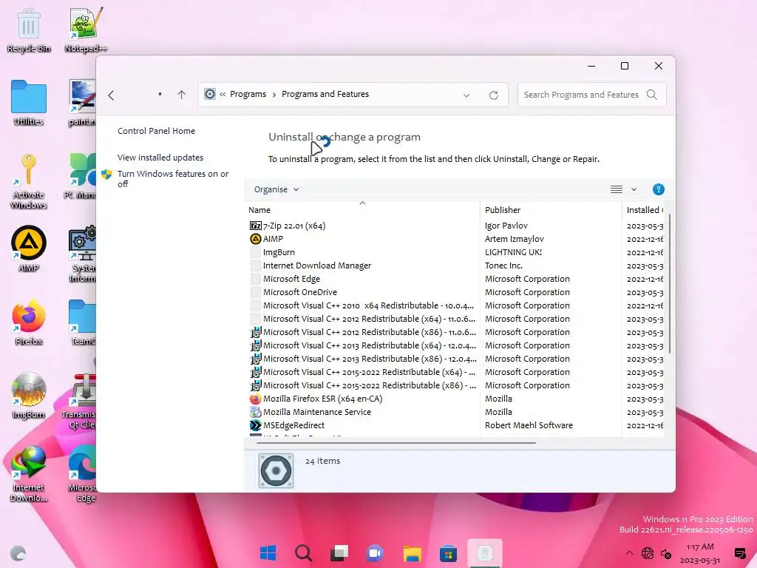Viewport: 757px width, 568px height.
Task: Select the Mozilla Firefox ESR icon
Action: [x=255, y=399]
